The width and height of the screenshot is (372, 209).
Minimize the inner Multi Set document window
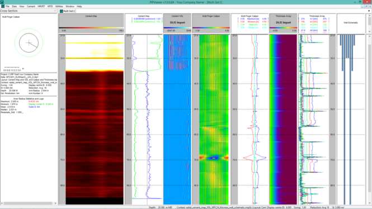(362, 6)
